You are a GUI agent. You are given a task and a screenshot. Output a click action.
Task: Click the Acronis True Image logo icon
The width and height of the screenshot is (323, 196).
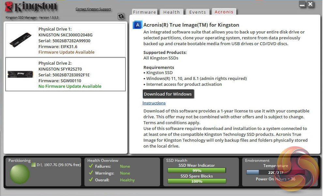pyautogui.click(x=138, y=25)
